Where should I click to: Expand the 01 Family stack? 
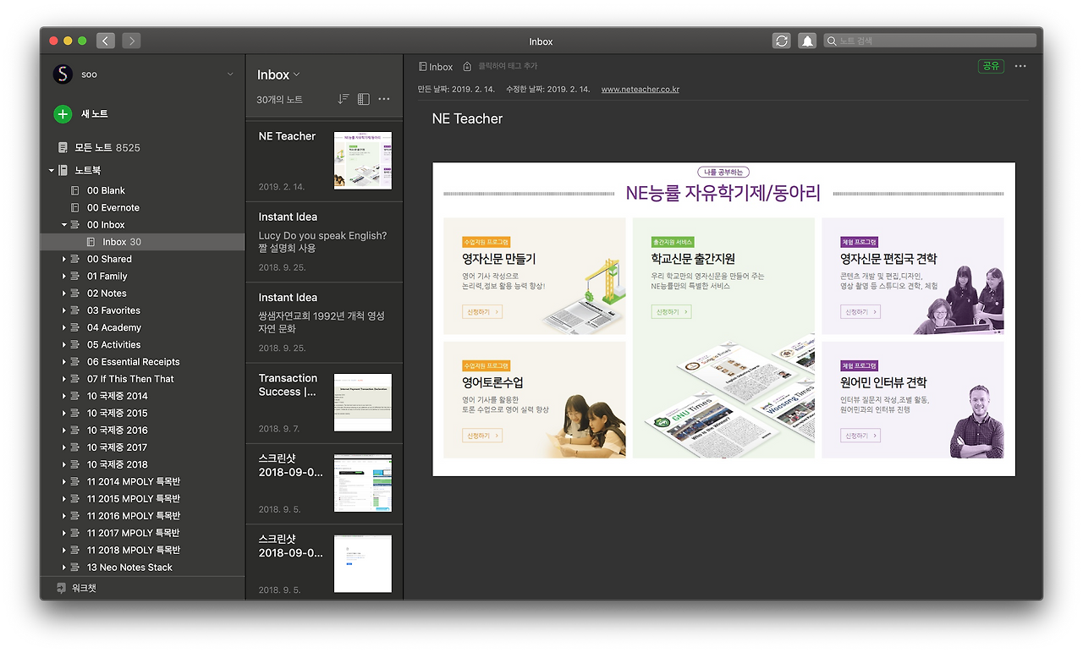click(64, 277)
